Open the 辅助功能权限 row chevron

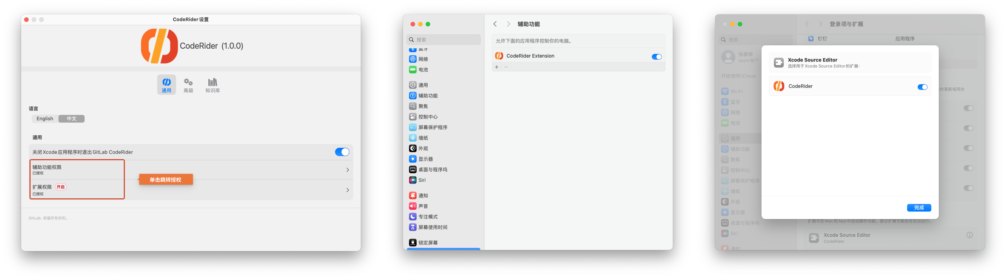click(x=347, y=170)
